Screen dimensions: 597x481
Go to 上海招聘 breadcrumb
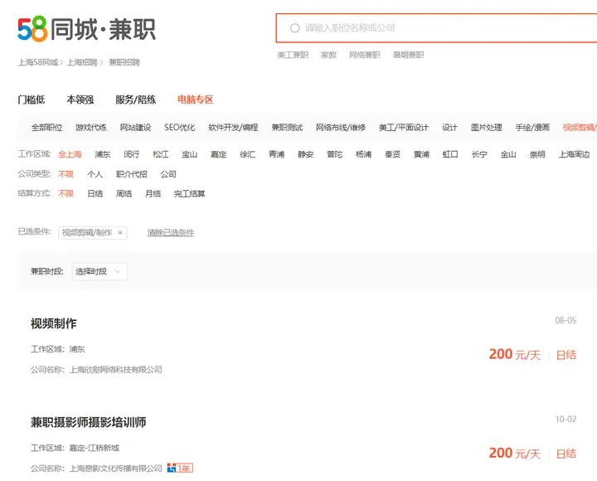pyautogui.click(x=82, y=62)
